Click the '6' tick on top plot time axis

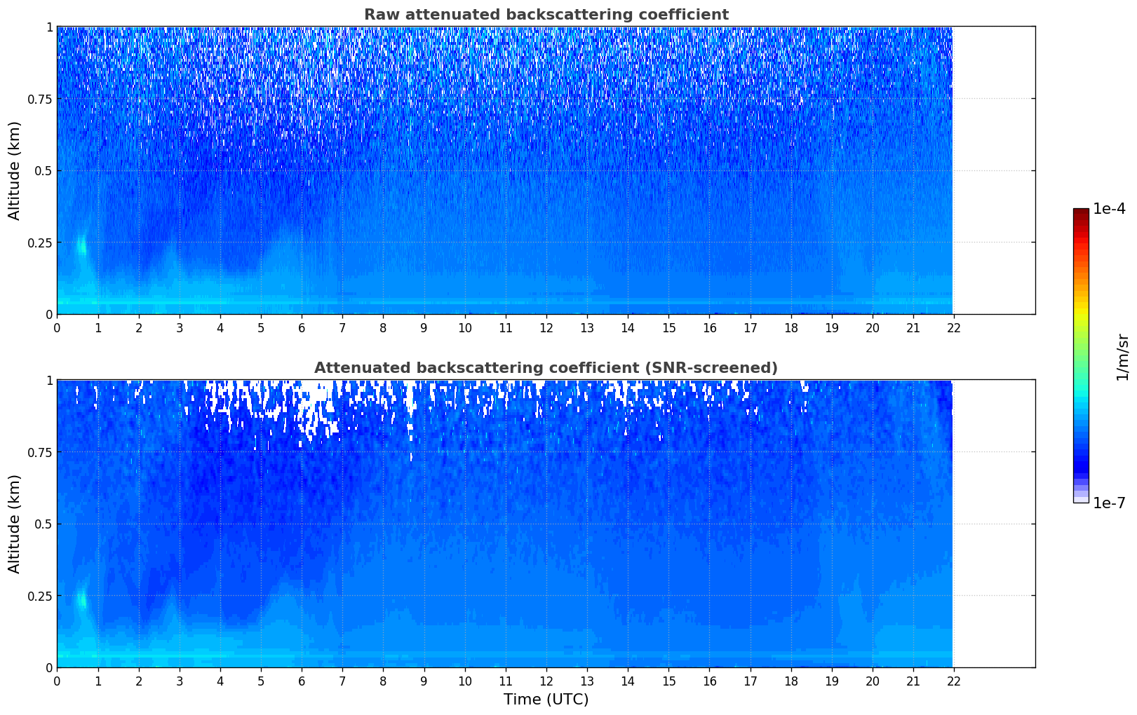pos(302,327)
